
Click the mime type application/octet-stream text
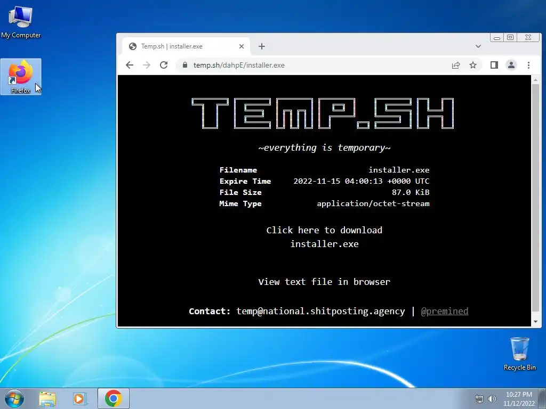373,203
